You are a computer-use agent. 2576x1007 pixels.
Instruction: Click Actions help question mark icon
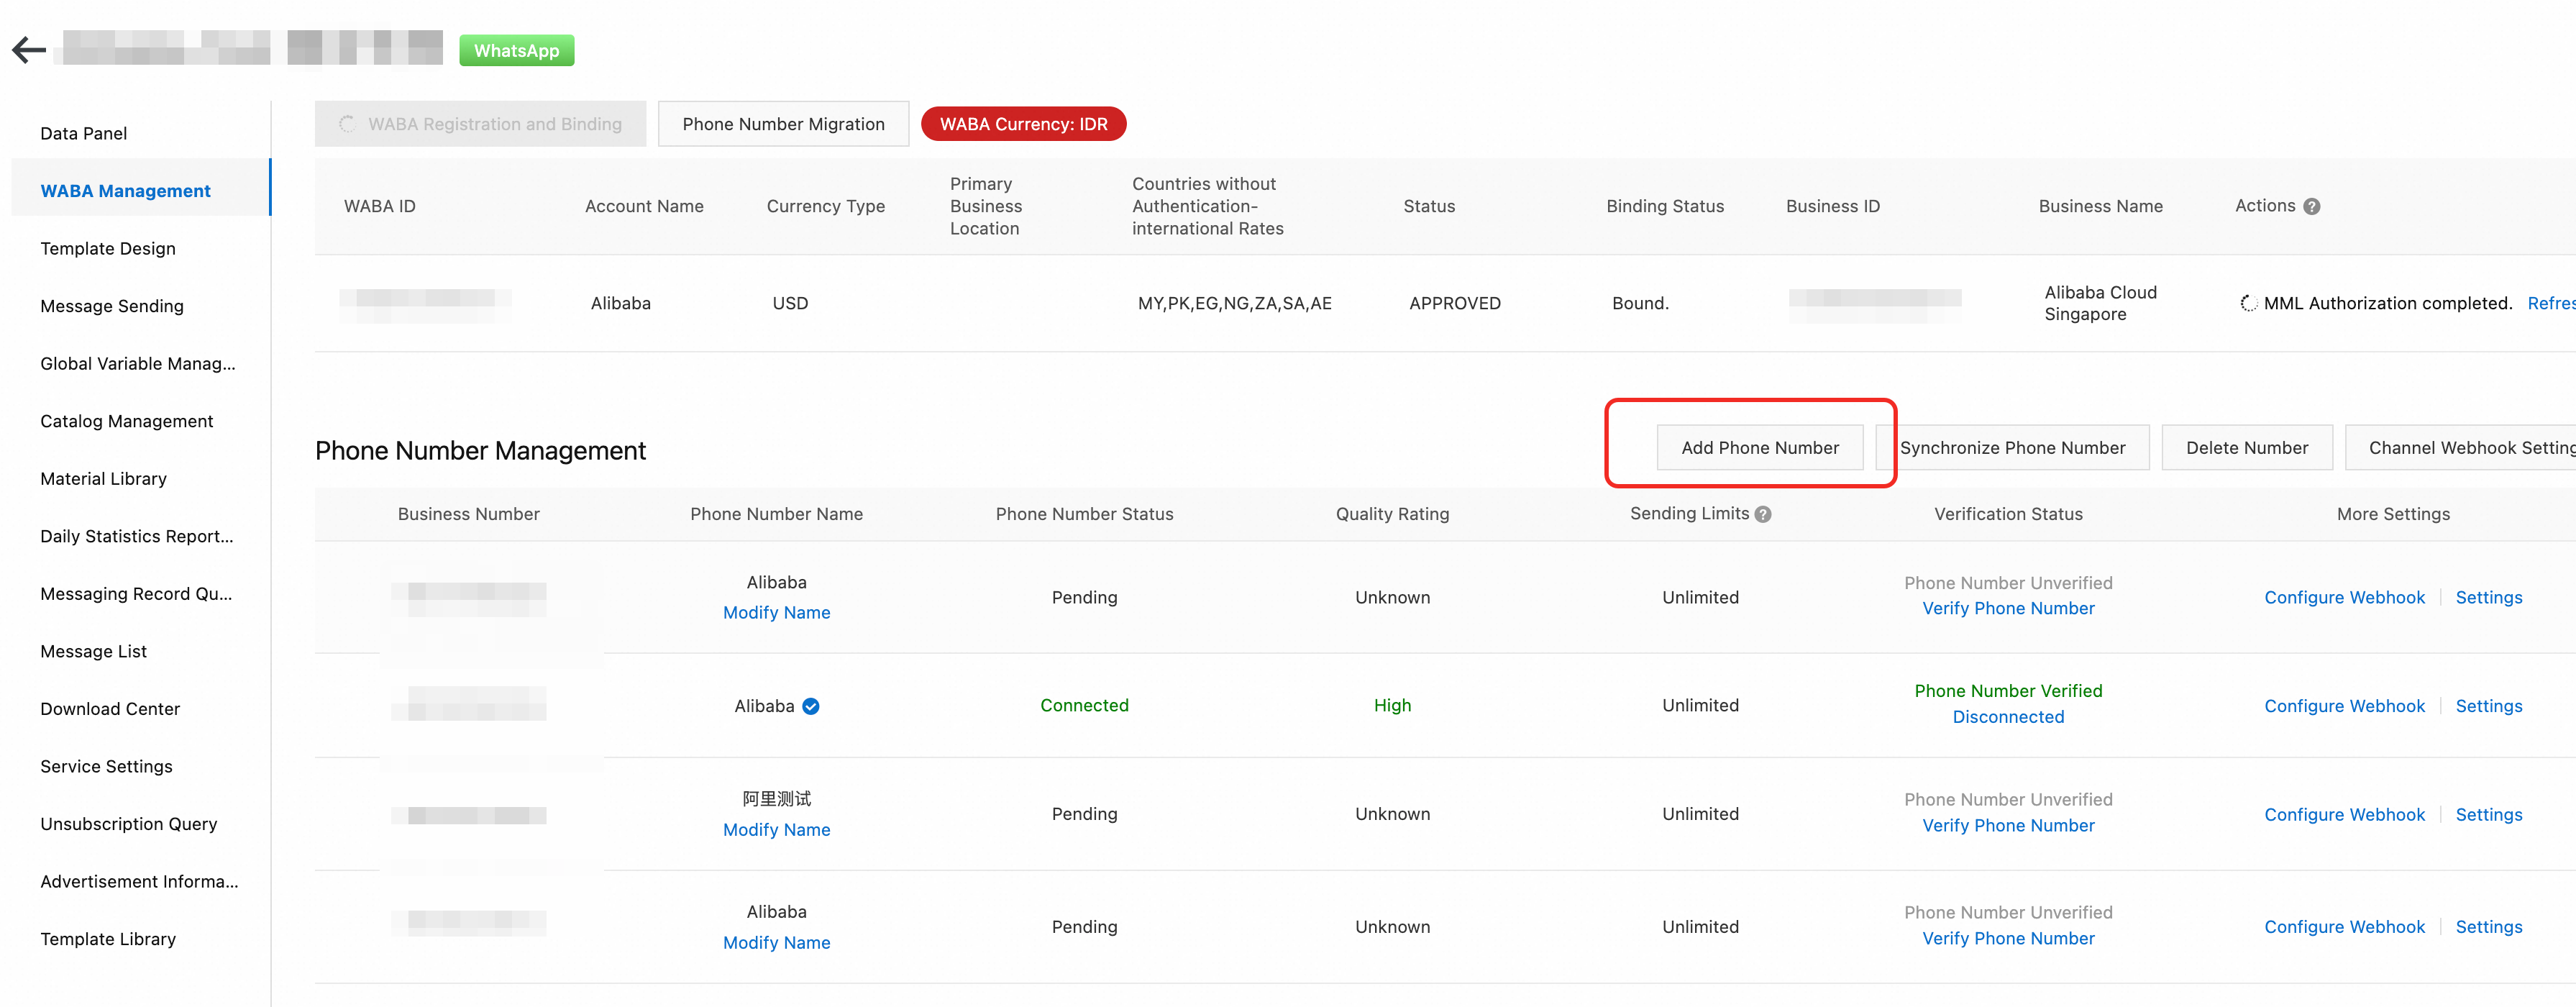pos(2311,207)
